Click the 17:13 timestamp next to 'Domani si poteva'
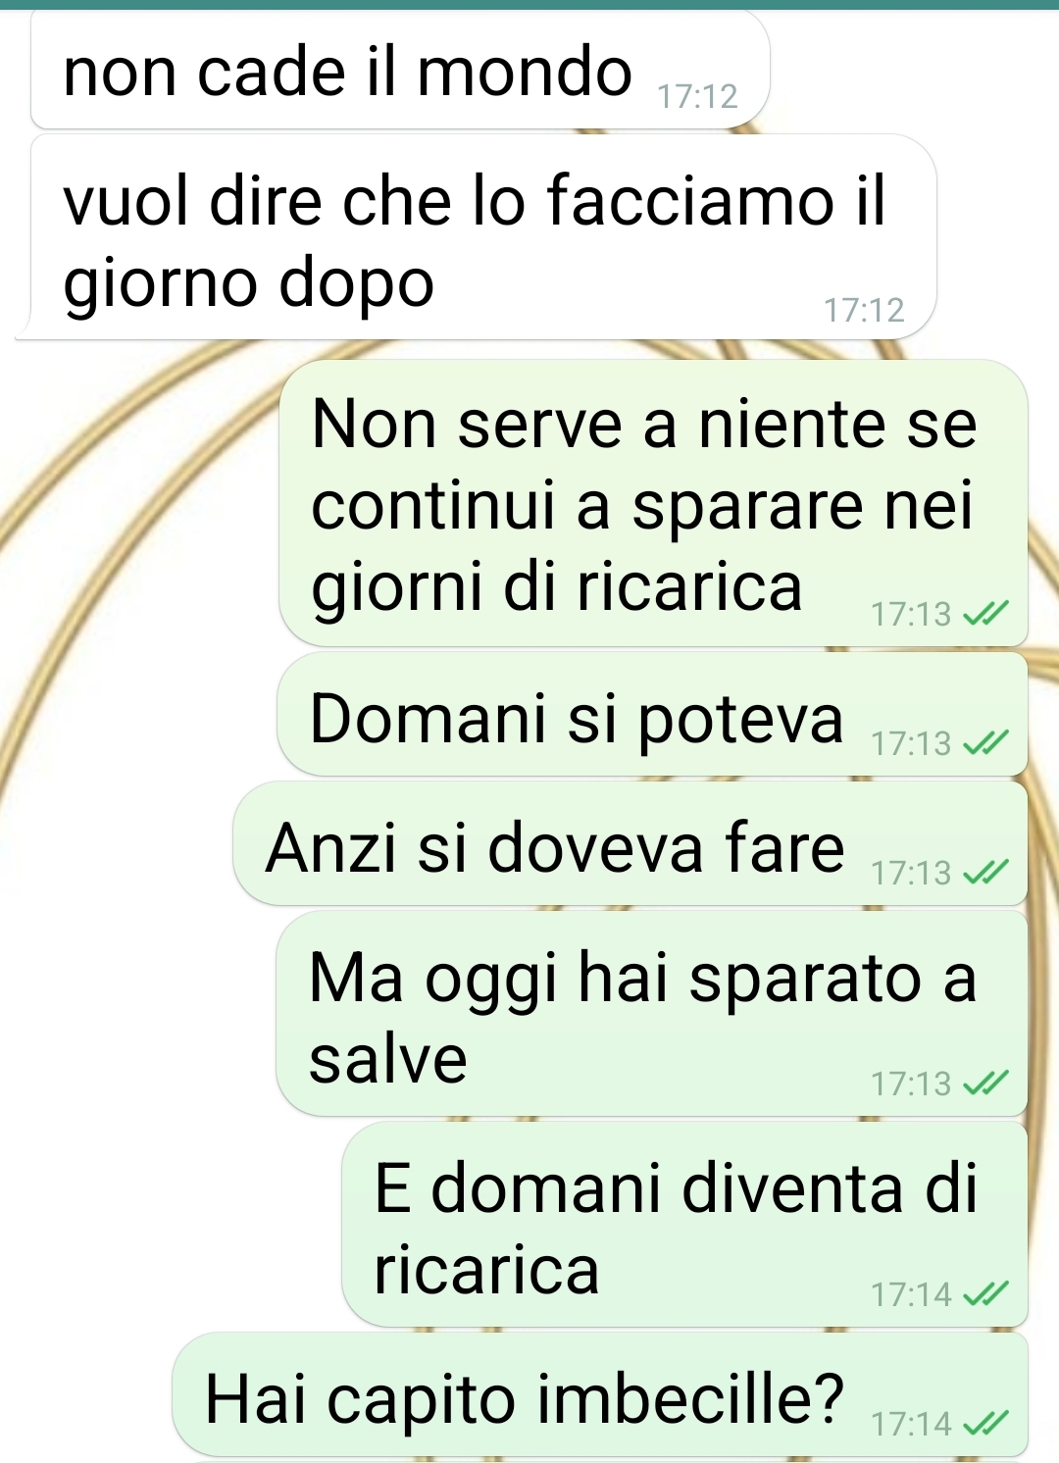This screenshot has width=1059, height=1463. click(911, 743)
